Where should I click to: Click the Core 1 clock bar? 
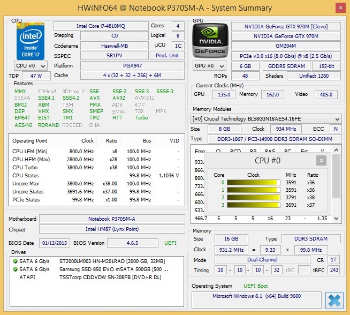(254, 190)
